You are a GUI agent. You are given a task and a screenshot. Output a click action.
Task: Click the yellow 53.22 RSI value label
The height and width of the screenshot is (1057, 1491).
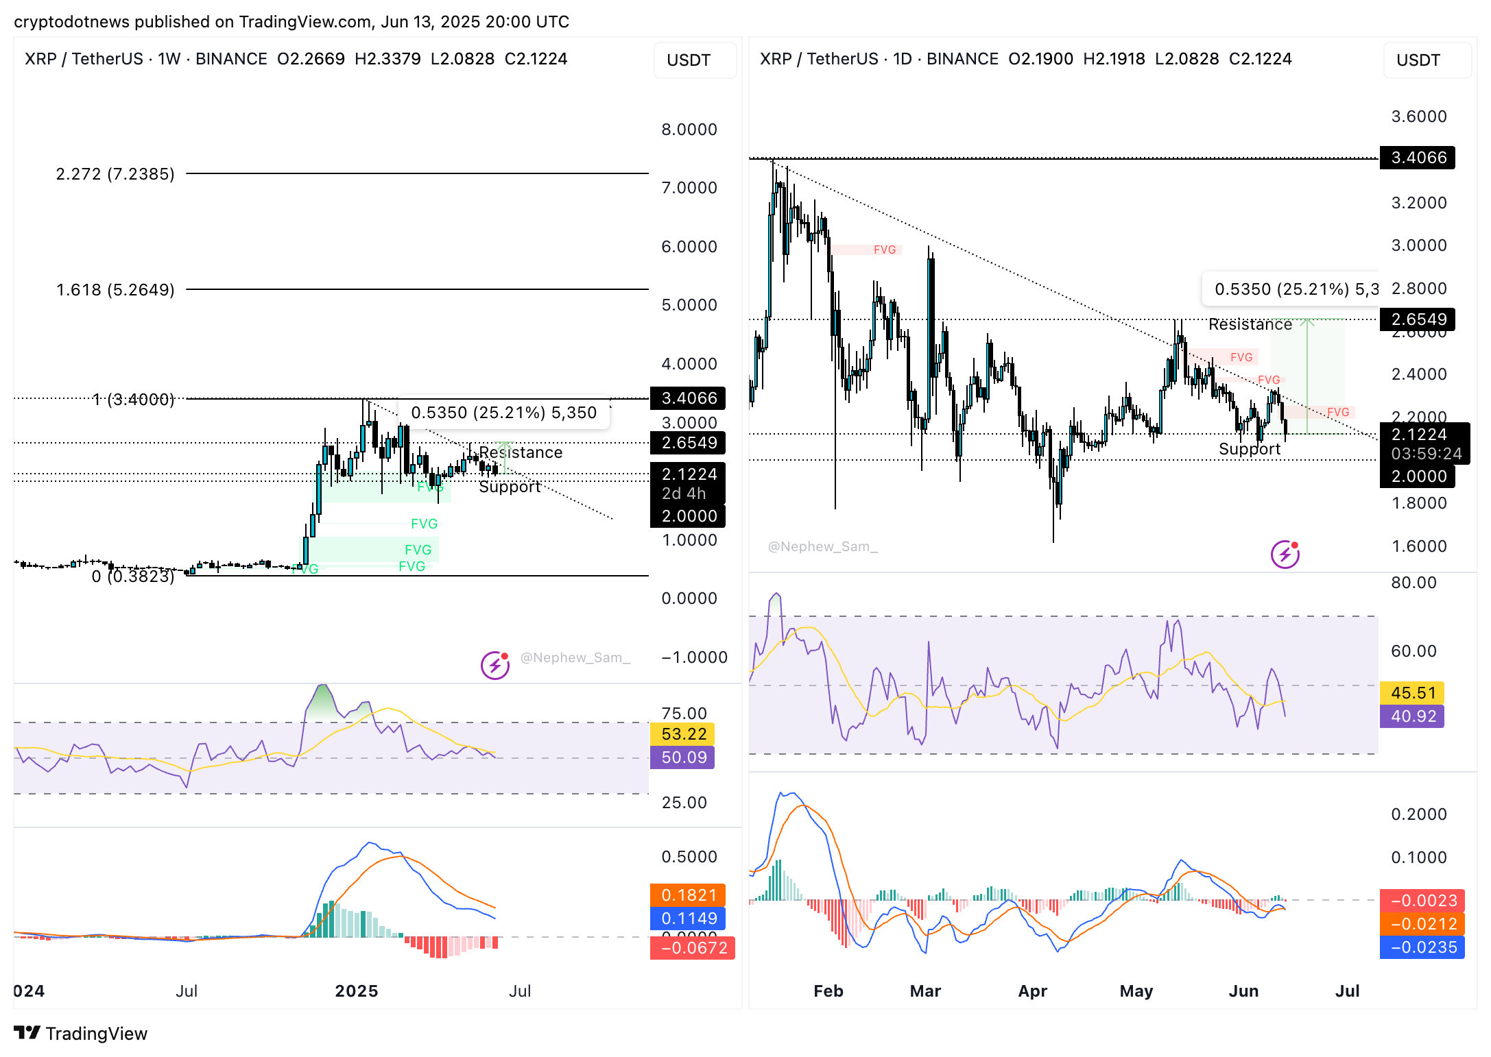683,734
